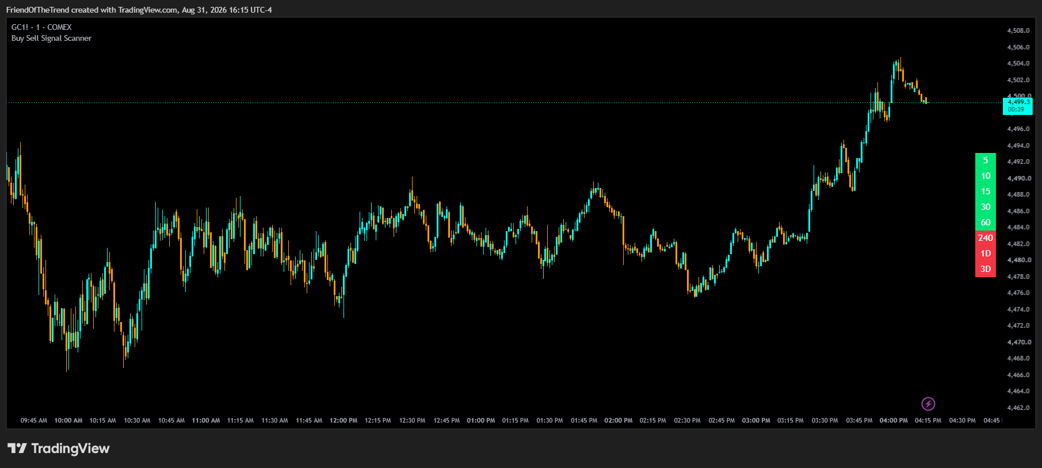Select the 4,476.0 price axis label

pos(1018,293)
